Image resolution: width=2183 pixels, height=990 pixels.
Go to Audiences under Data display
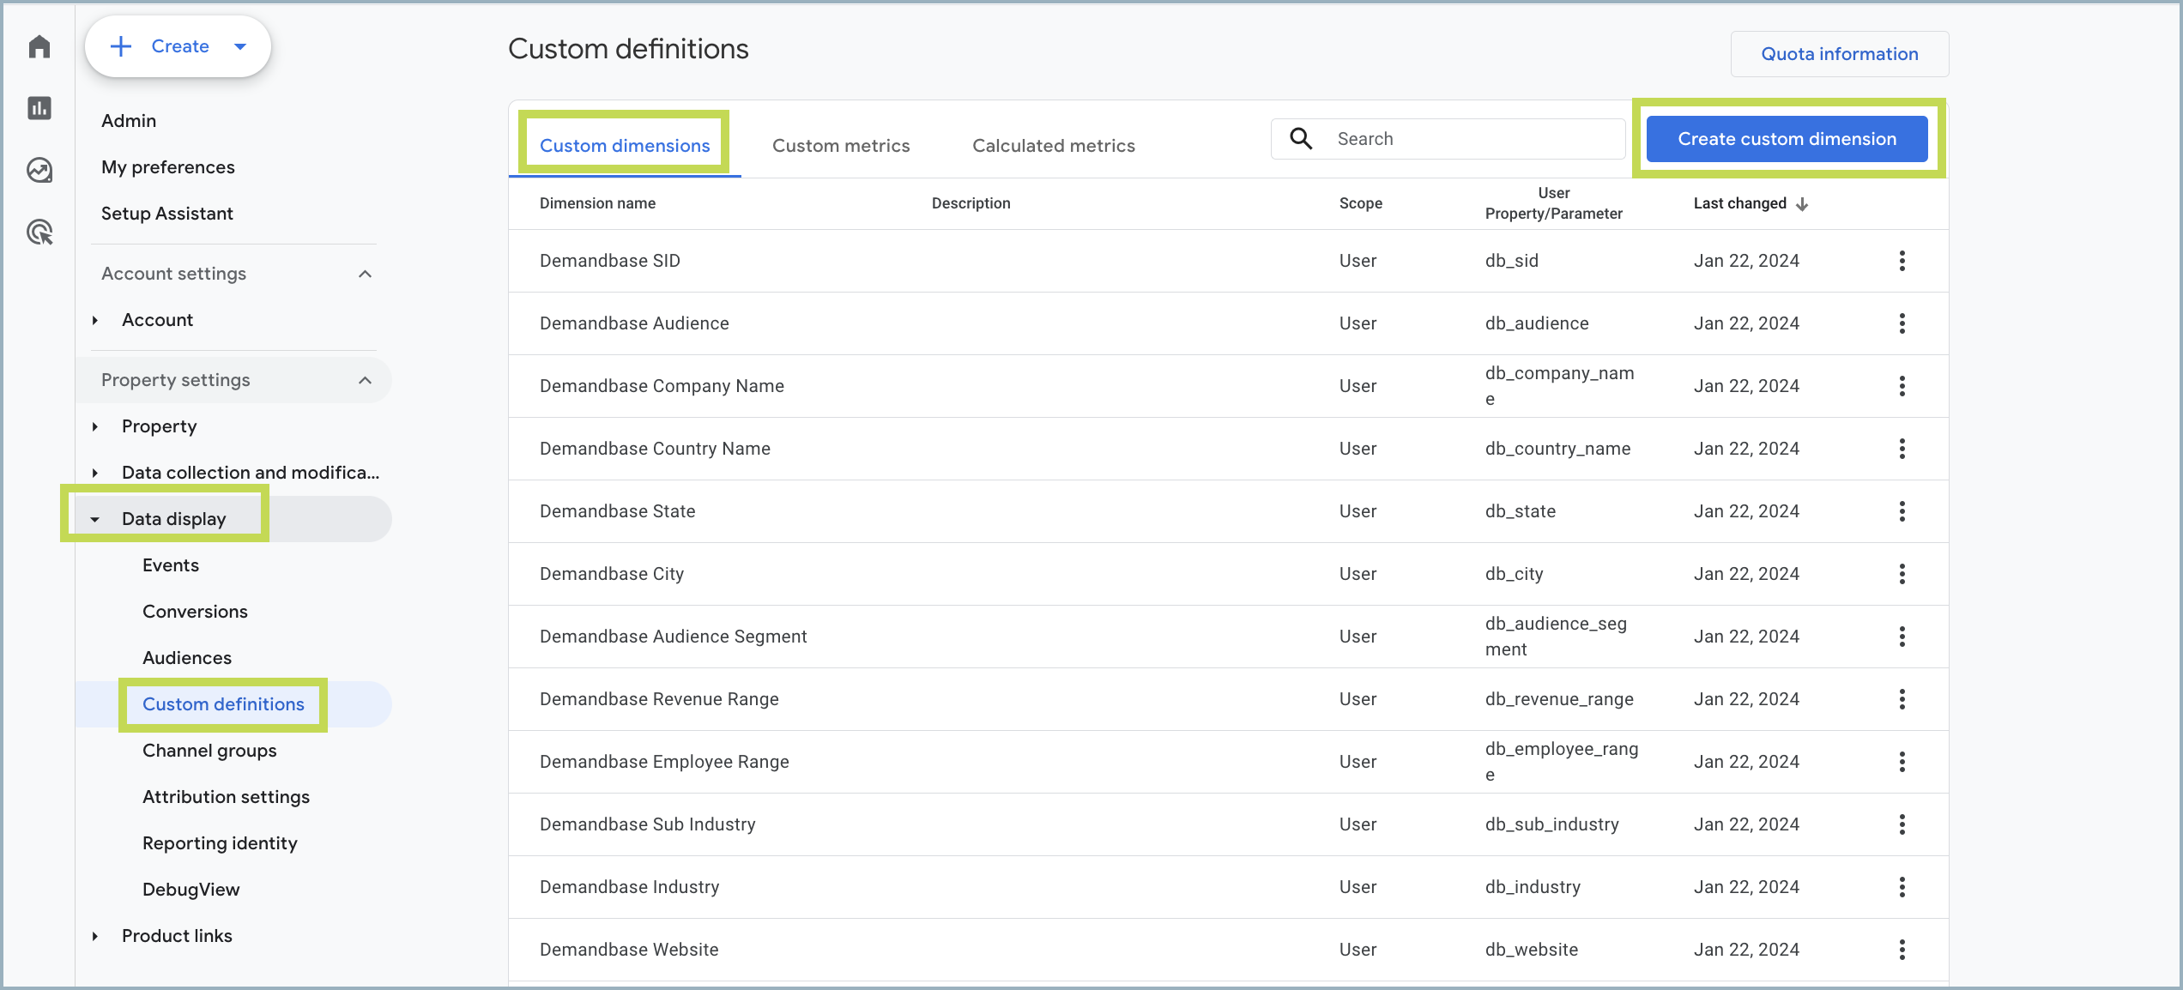coord(187,658)
